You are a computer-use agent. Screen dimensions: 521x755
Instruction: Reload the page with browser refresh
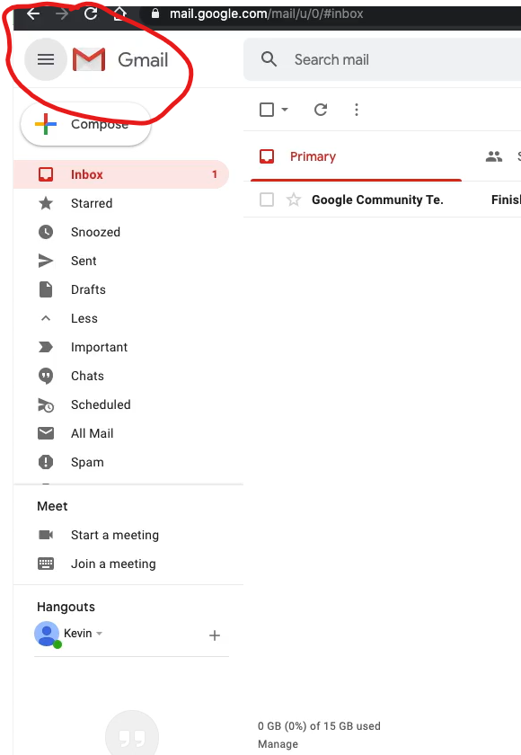pos(91,13)
